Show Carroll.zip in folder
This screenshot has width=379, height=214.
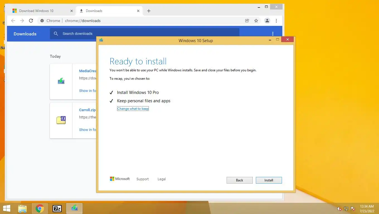[x=88, y=130]
